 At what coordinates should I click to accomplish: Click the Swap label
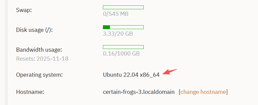(23, 10)
